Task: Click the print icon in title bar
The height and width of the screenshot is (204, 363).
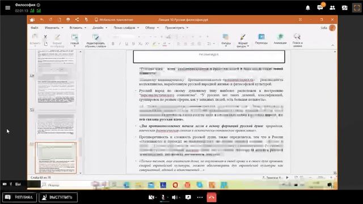Action: [x=68, y=20]
